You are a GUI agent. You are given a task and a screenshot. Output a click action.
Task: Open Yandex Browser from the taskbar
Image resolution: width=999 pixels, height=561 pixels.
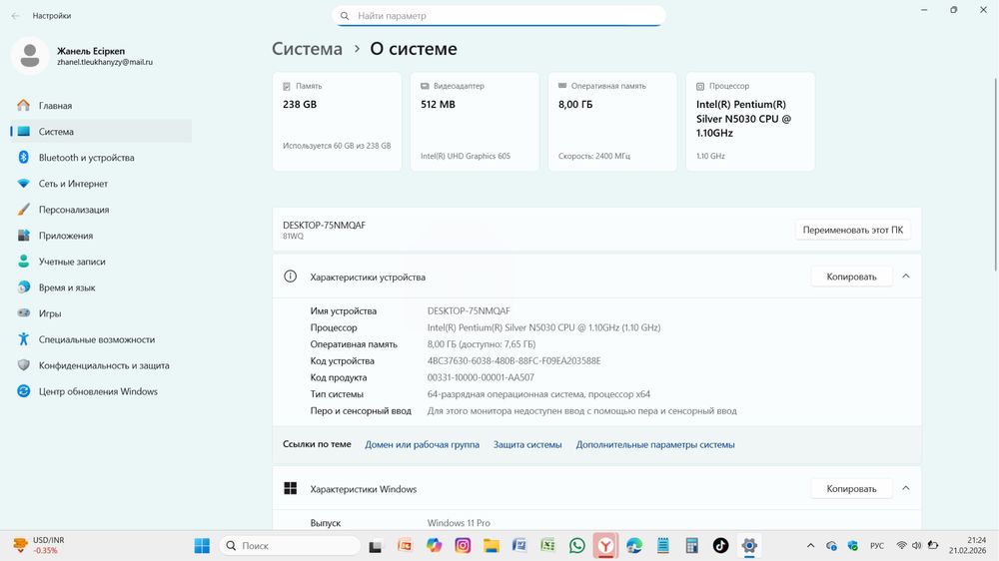pos(605,546)
